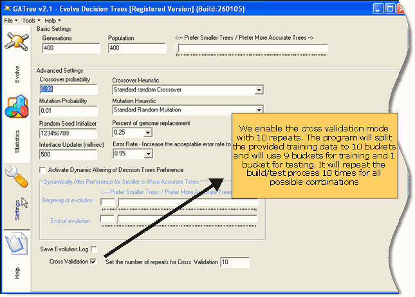This screenshot has height=297, width=415.
Task: Expand Percent of genome replacement dropdown
Action: [x=148, y=132]
